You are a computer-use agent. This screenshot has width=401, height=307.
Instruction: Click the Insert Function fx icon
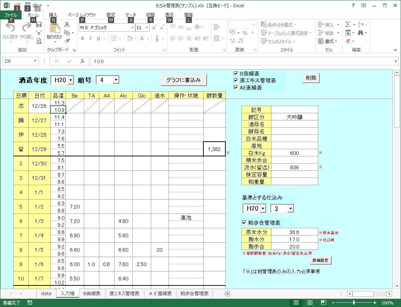tap(82, 61)
